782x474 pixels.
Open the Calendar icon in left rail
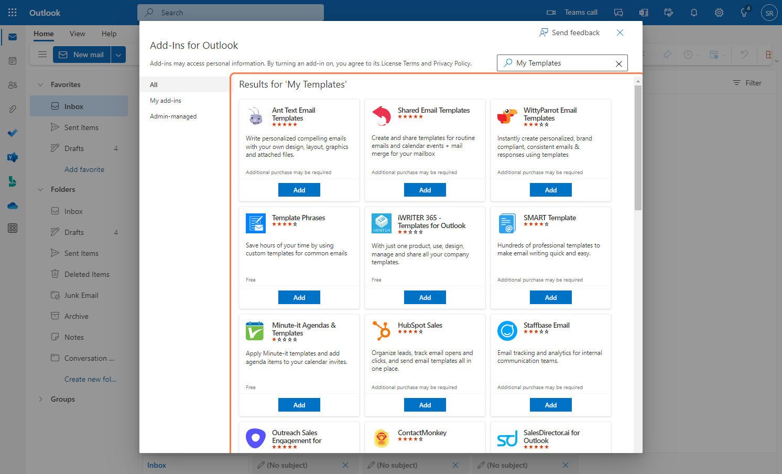[x=13, y=61]
